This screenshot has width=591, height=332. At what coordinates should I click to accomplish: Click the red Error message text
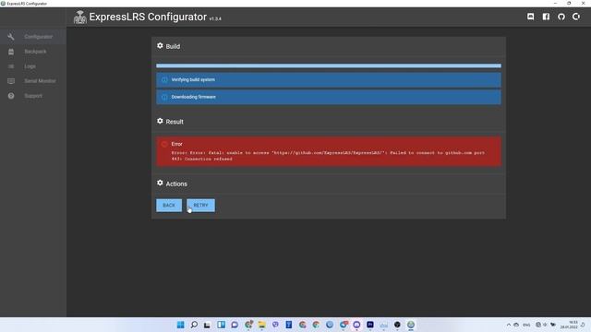328,156
